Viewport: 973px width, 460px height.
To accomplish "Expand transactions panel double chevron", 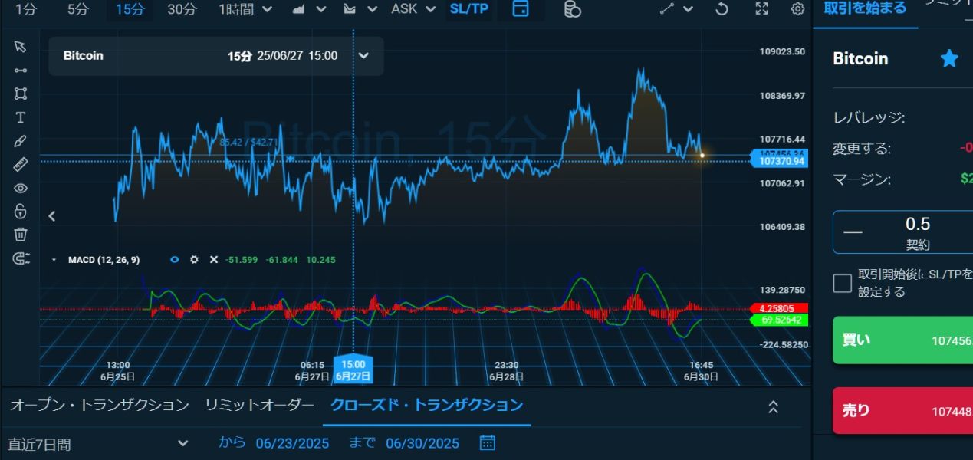I will point(774,406).
